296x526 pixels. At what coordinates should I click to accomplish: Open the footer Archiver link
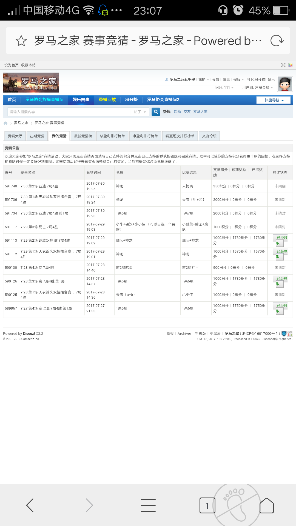click(x=184, y=333)
